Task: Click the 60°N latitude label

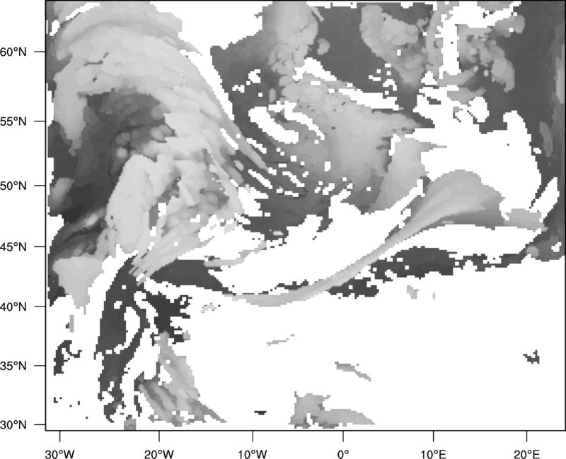Action: point(13,52)
